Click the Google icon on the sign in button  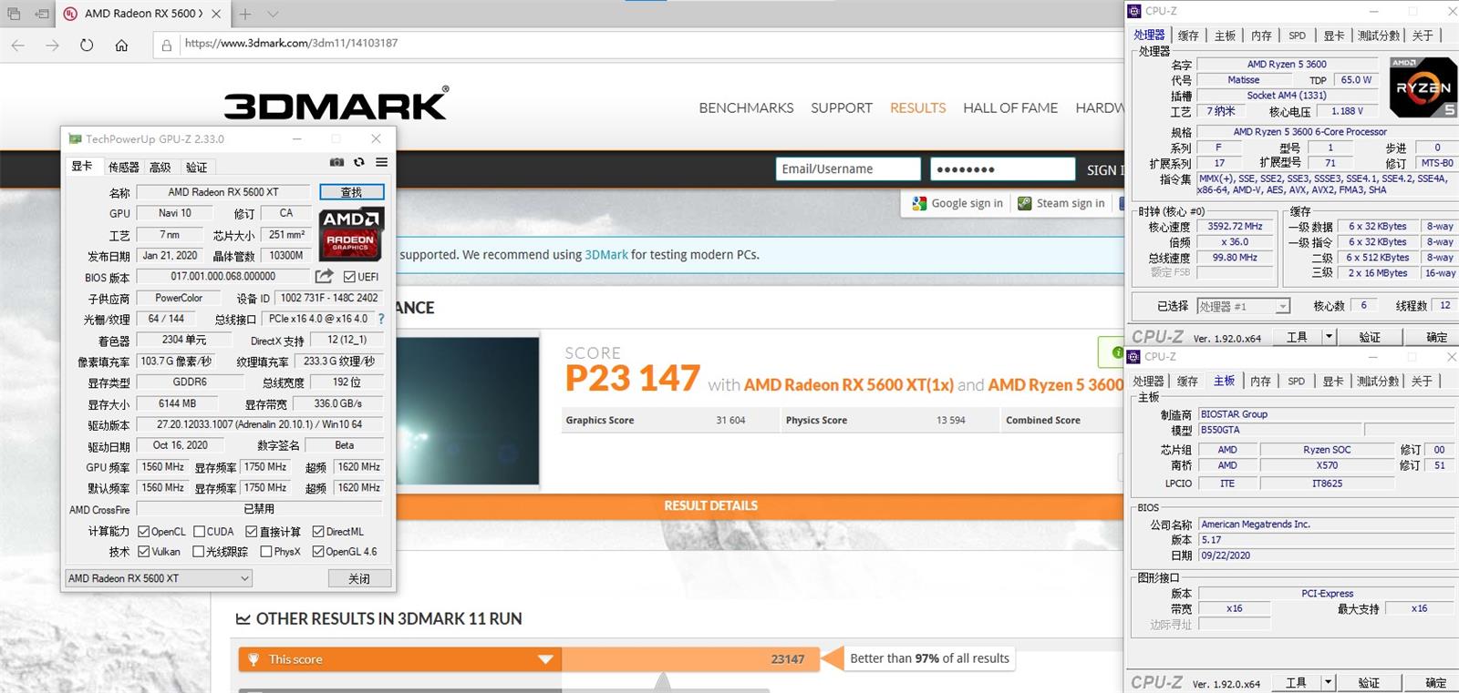[x=919, y=203]
